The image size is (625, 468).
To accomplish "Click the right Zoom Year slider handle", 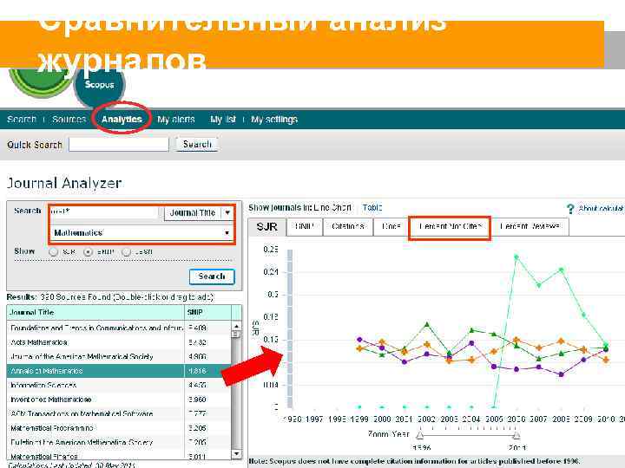I will click(x=516, y=435).
